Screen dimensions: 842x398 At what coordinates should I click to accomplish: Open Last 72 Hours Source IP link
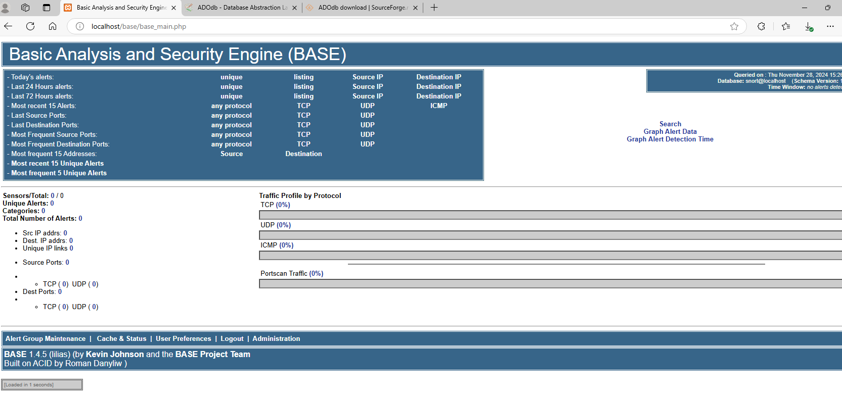368,96
